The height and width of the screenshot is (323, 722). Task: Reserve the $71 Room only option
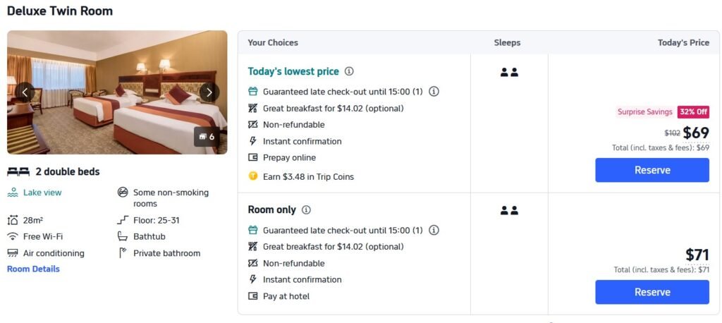(x=652, y=292)
